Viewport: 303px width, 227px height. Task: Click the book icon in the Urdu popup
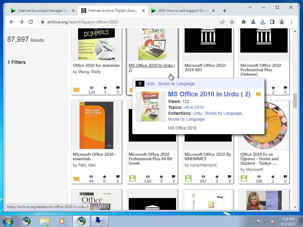point(258,94)
